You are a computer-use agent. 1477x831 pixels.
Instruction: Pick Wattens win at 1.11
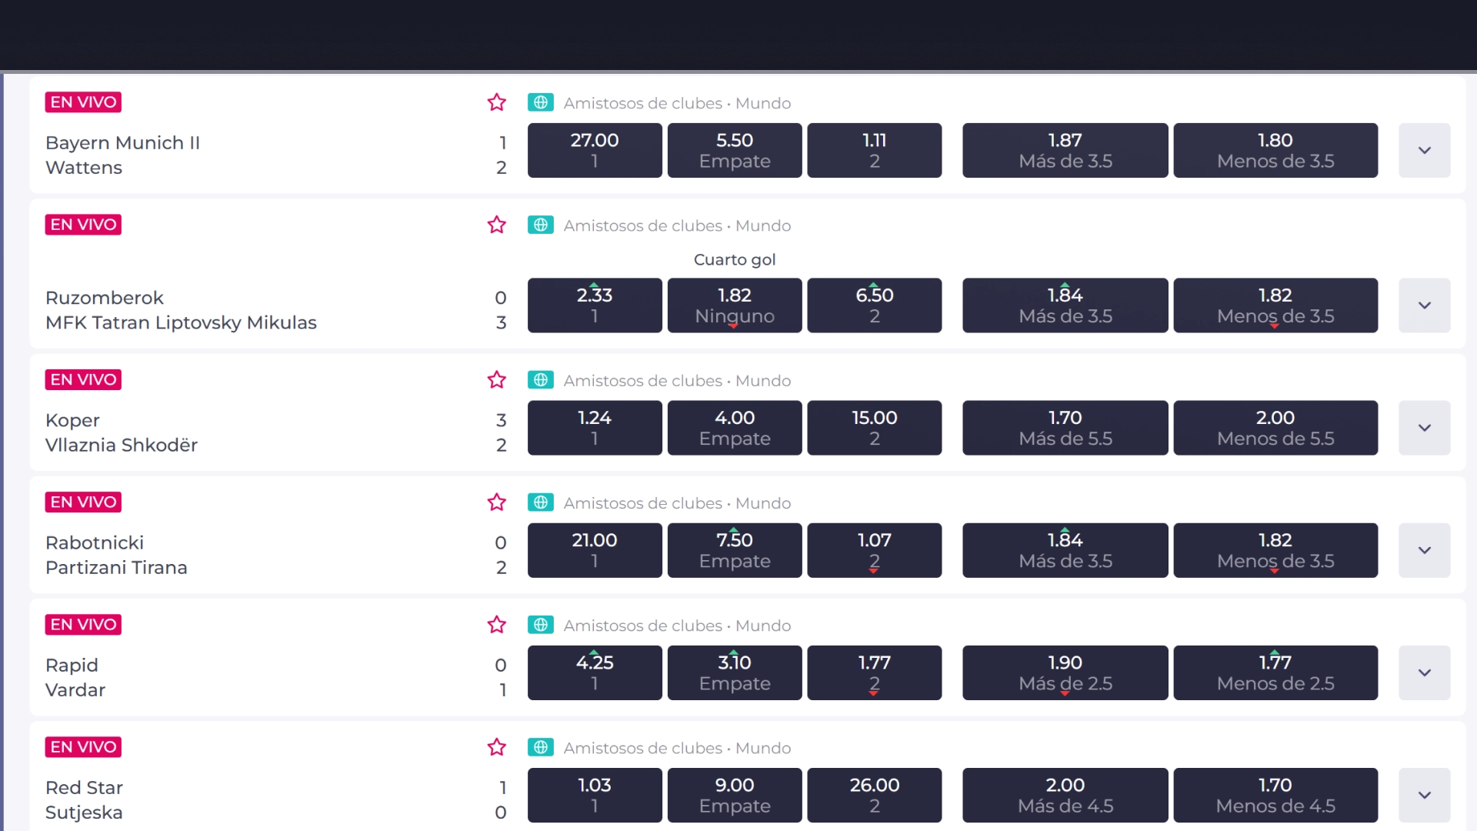tap(875, 150)
